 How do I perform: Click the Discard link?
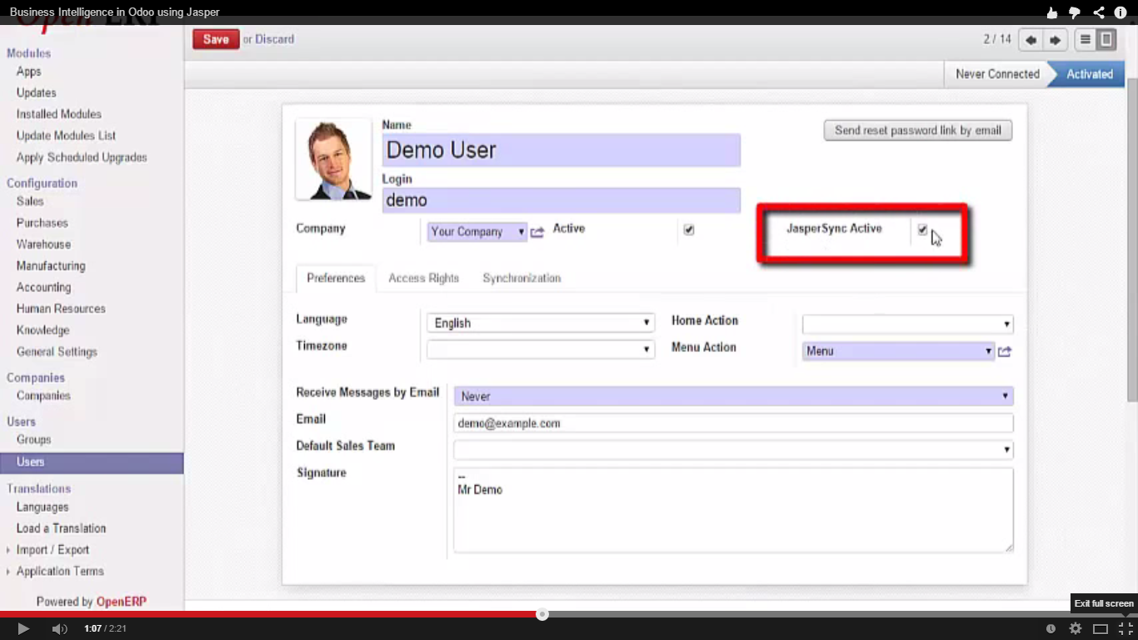pyautogui.click(x=275, y=39)
